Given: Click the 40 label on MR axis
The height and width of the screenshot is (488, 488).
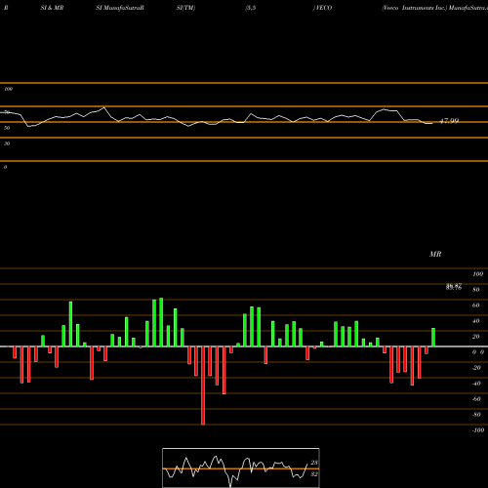Looking at the screenshot, I should click(x=476, y=321).
